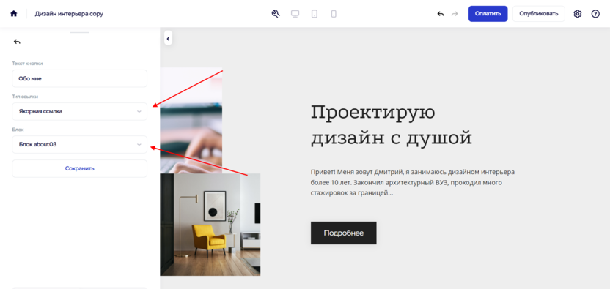Click the Подробнее button on page

tap(344, 233)
